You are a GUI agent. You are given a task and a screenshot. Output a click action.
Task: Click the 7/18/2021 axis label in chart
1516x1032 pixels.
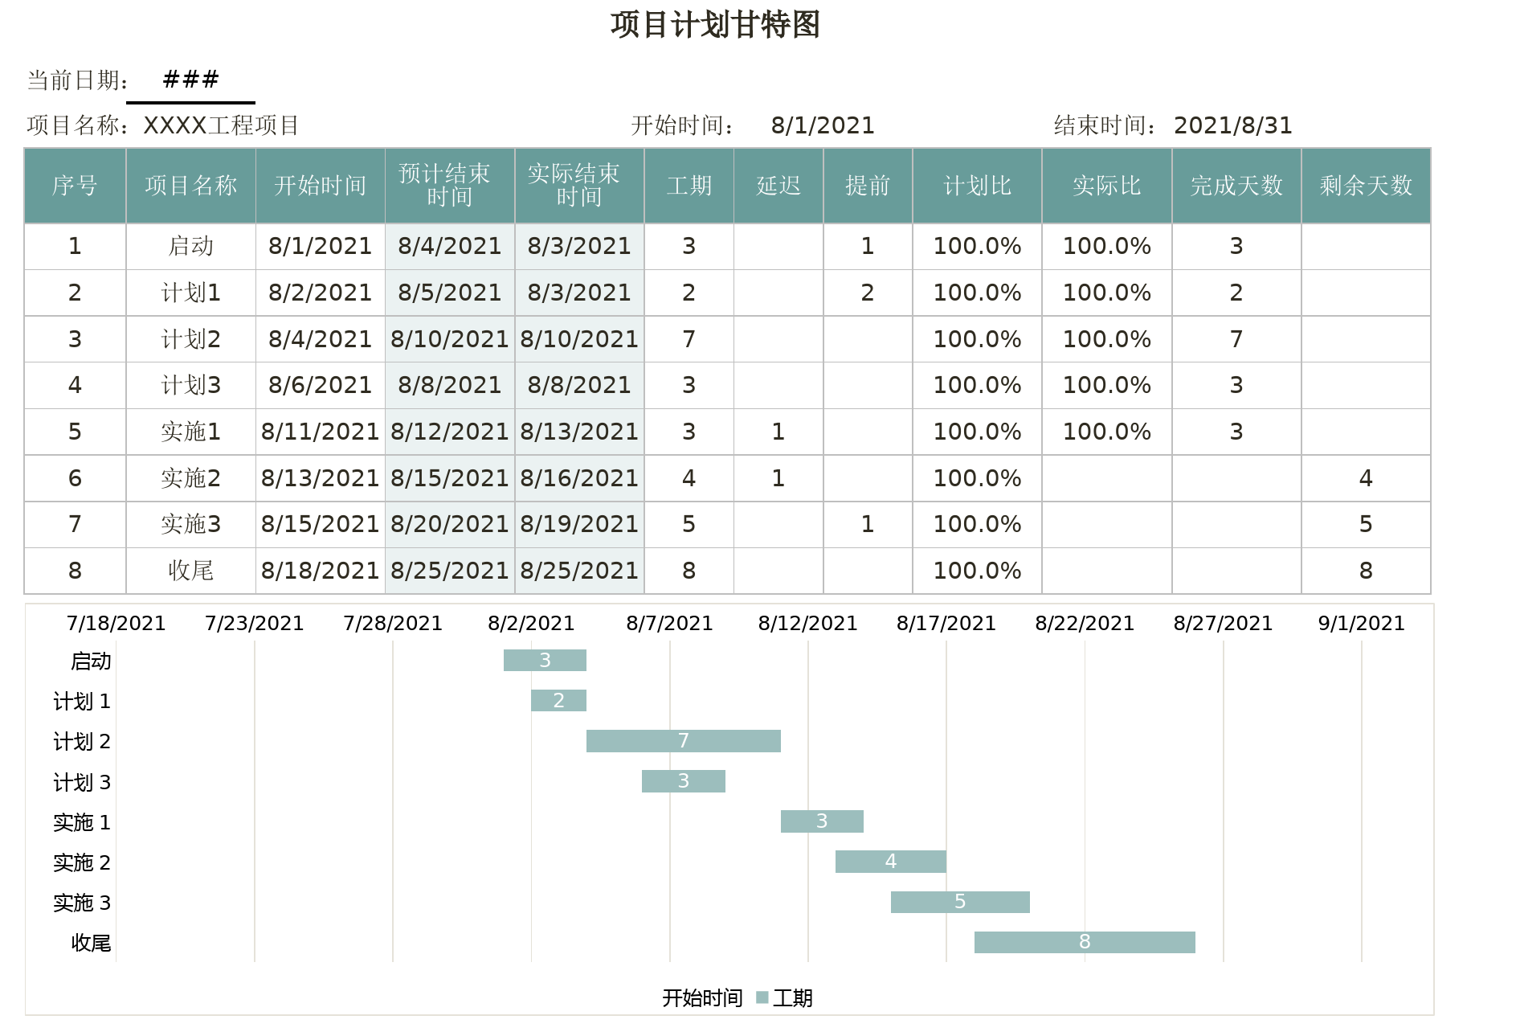(116, 623)
